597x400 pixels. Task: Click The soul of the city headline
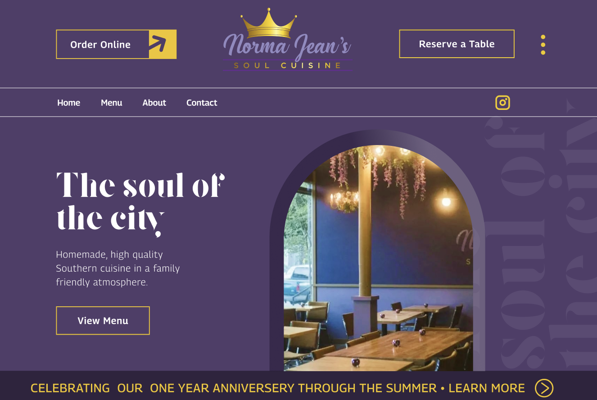tap(140, 203)
